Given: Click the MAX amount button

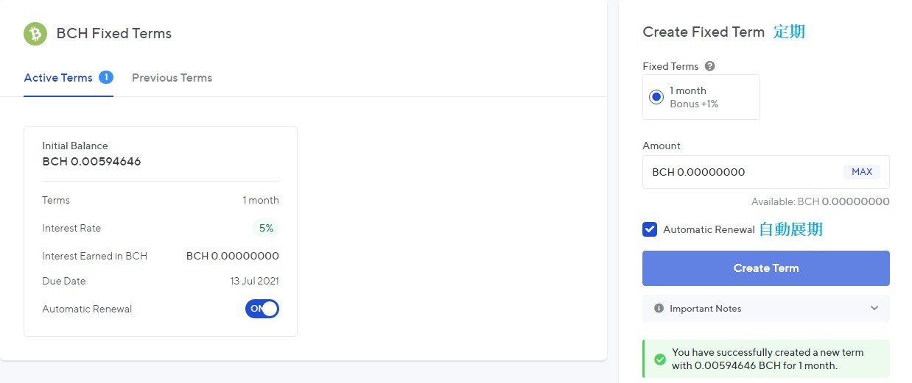Looking at the screenshot, I should pyautogui.click(x=862, y=172).
